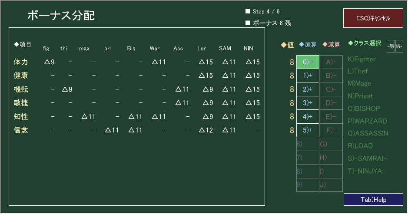Click the 体力 row label
Image resolution: width=408 pixels, height=214 pixels.
21,62
